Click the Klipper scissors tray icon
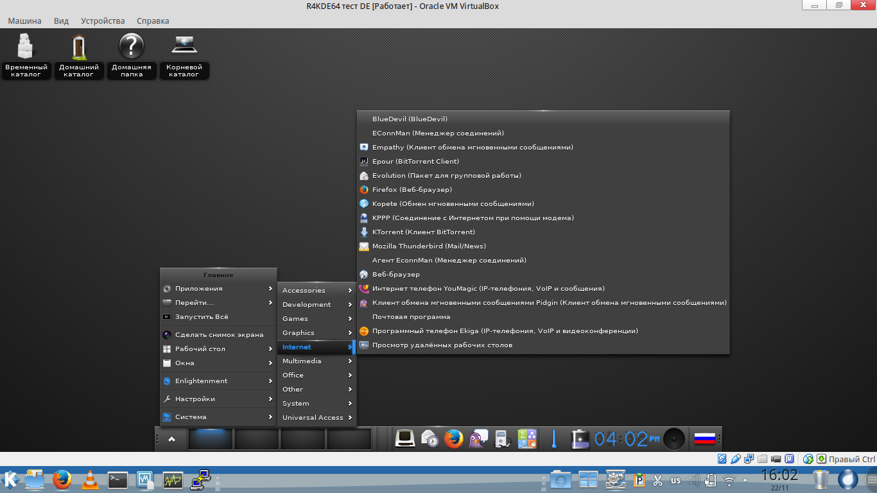Screen dimensions: 877x493 pos(658,480)
